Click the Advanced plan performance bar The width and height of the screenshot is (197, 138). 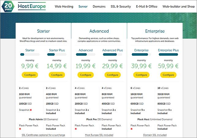coord(86,54)
